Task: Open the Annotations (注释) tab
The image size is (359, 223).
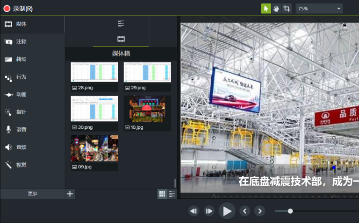Action: [x=32, y=42]
